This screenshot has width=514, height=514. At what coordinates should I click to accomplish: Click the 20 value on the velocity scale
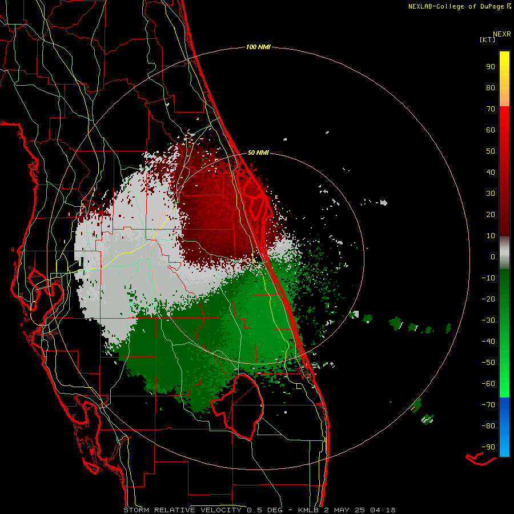click(x=491, y=214)
